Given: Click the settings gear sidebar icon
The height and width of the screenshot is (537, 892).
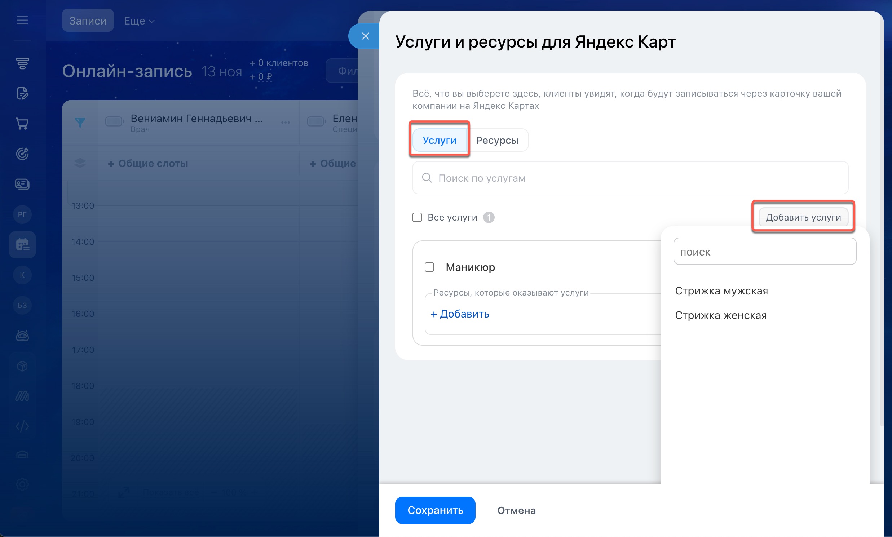Looking at the screenshot, I should click(22, 484).
